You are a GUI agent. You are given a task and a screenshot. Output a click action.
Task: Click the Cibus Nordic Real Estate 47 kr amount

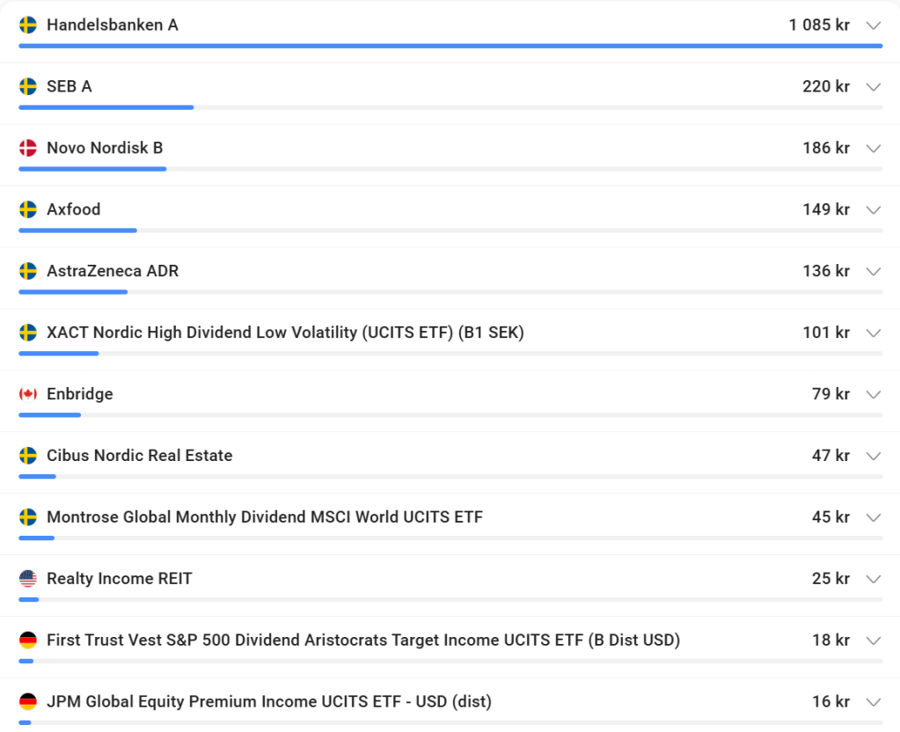pos(830,456)
